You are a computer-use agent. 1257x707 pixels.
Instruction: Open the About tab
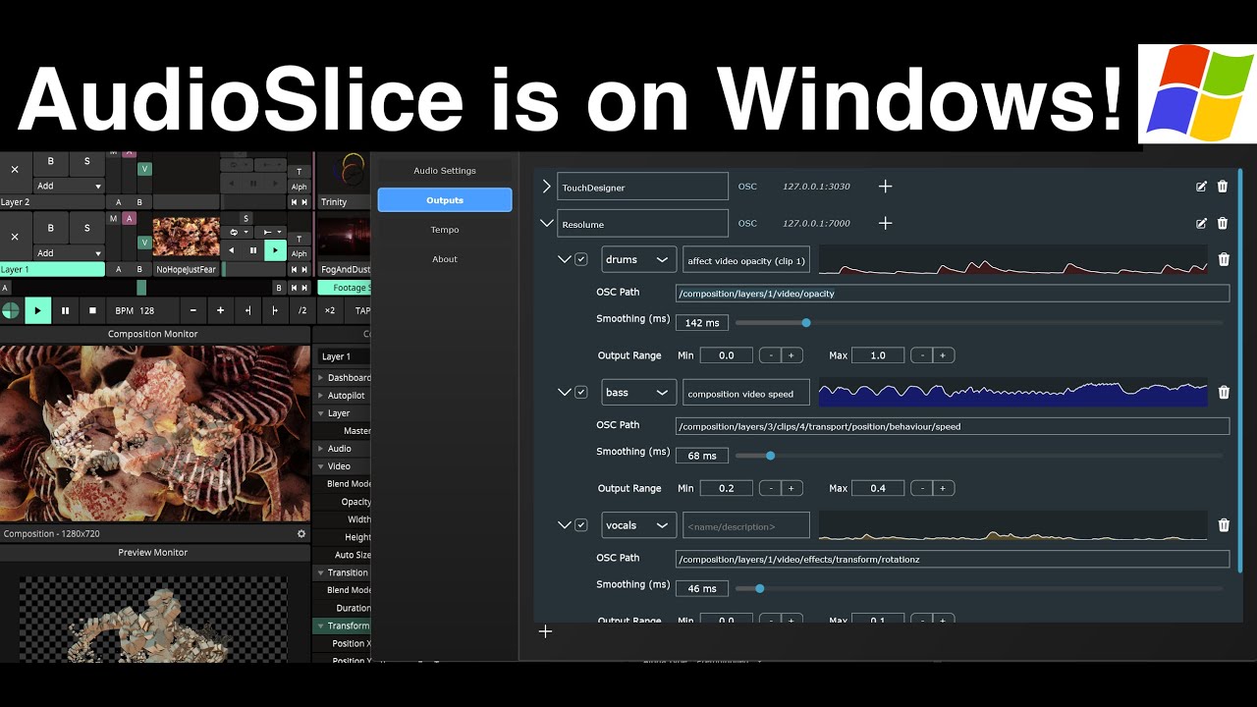[x=445, y=259]
